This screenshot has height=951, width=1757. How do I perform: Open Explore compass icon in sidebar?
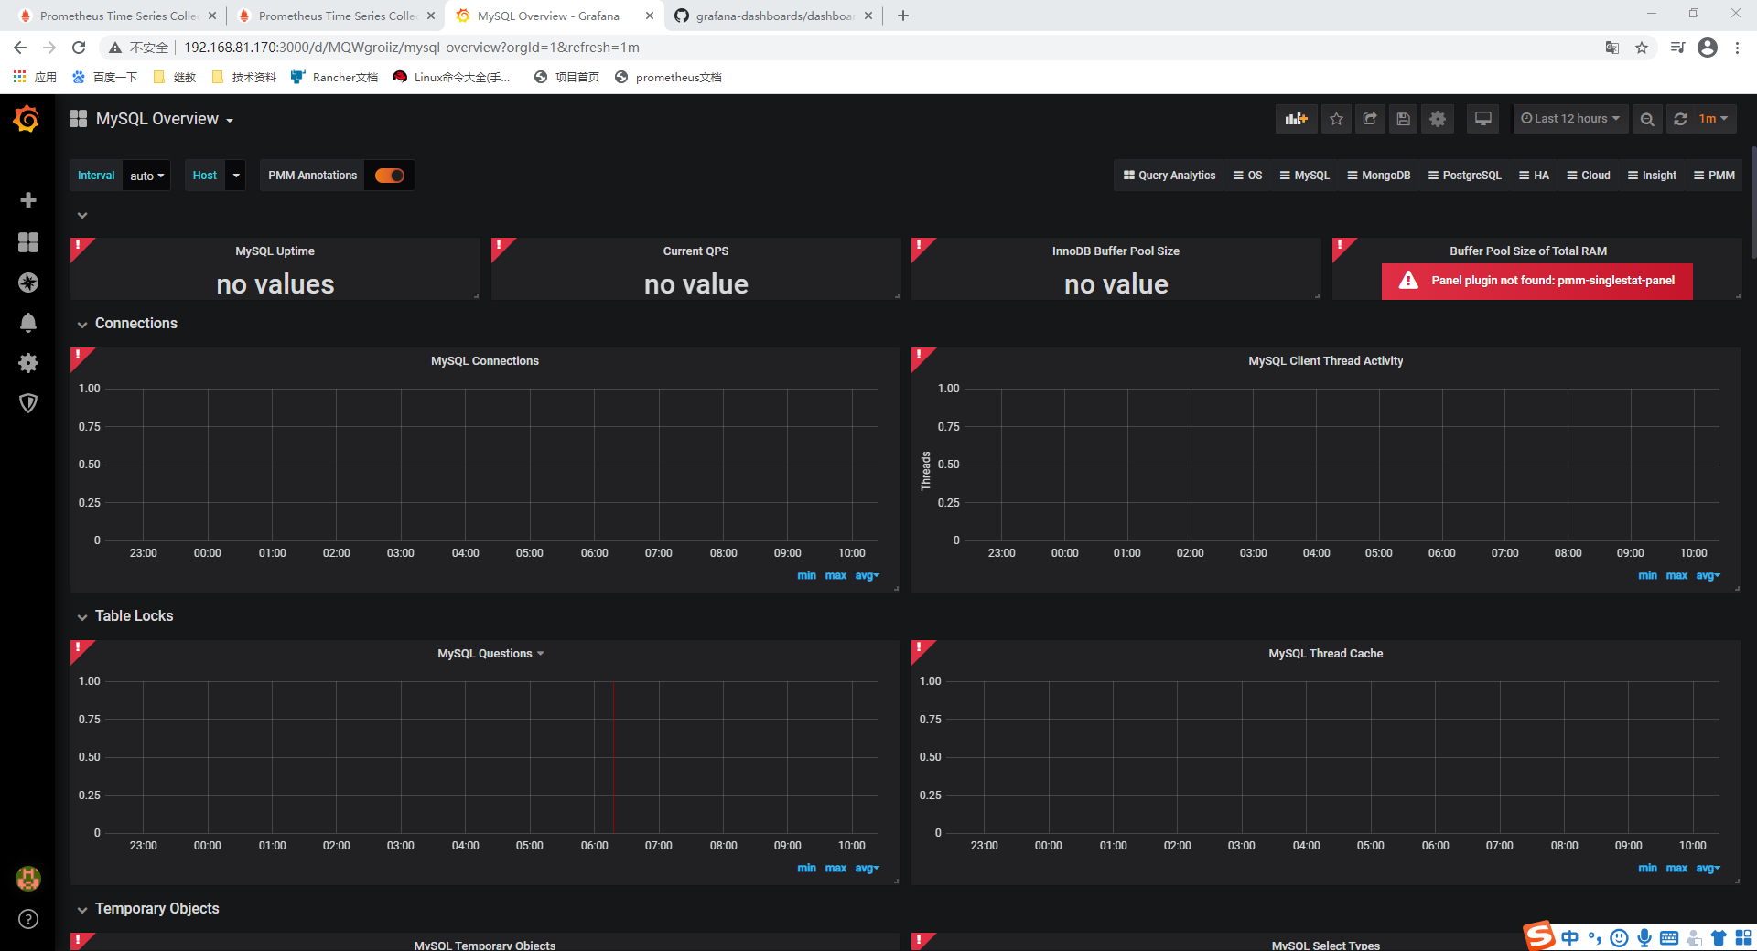click(x=28, y=283)
